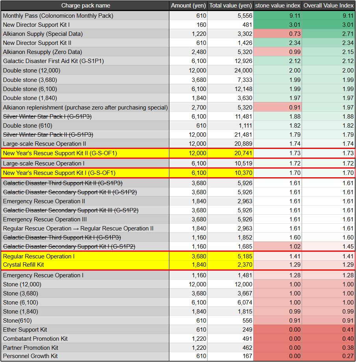Click the 'Total value (yen)' column header
Viewport: 356px width, 362px height.
pyautogui.click(x=230, y=6)
